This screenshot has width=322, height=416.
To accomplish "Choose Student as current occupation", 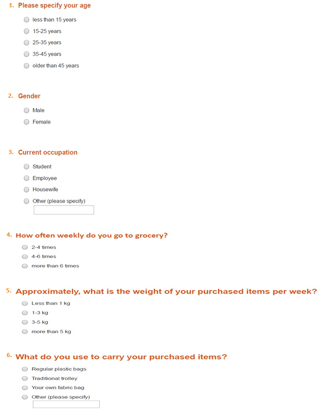I will tap(27, 166).
